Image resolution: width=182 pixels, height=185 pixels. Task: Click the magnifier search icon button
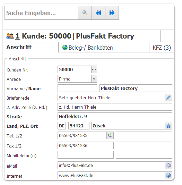click(x=85, y=13)
